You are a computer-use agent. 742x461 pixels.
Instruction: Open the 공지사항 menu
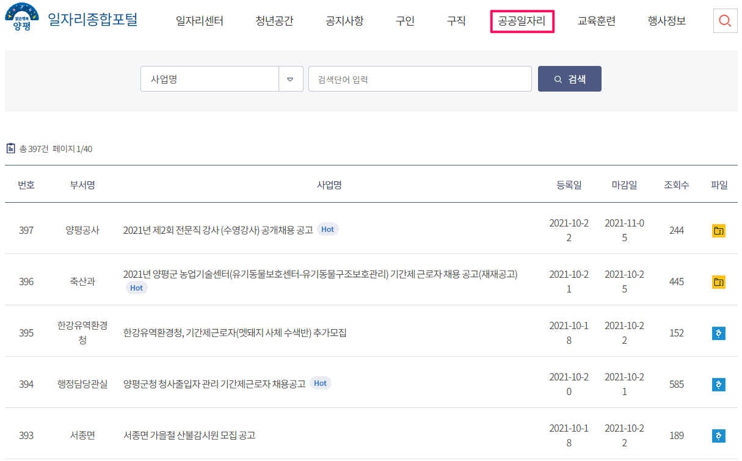[x=344, y=20]
